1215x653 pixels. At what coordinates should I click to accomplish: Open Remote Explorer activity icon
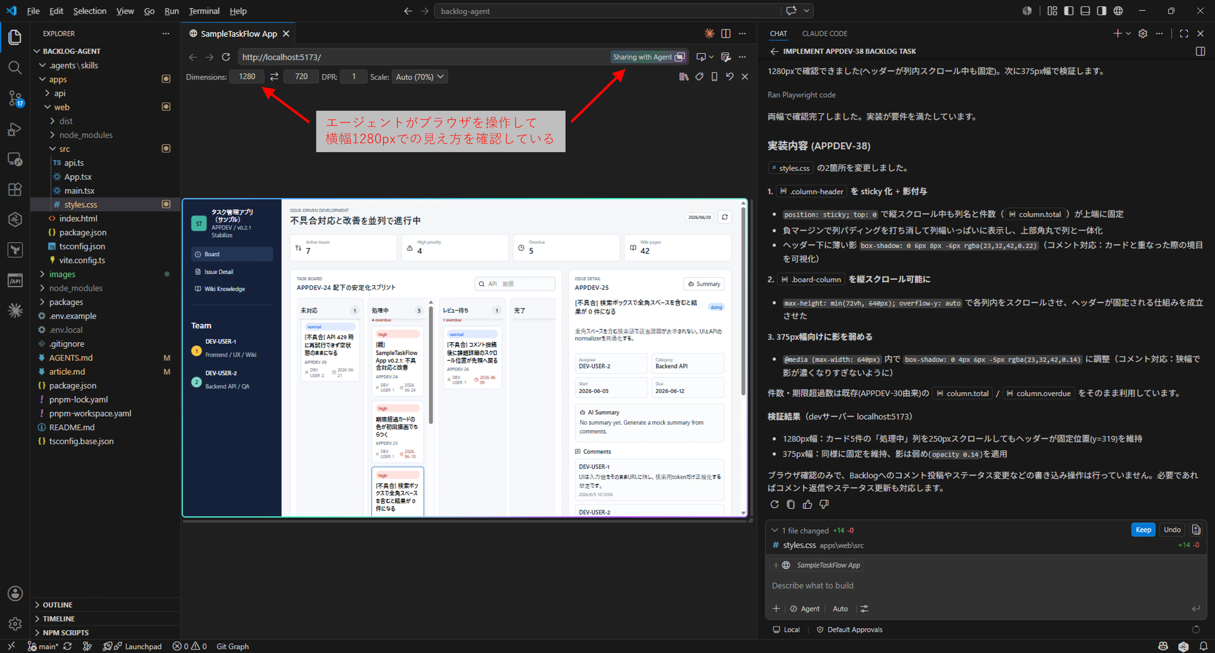[15, 159]
